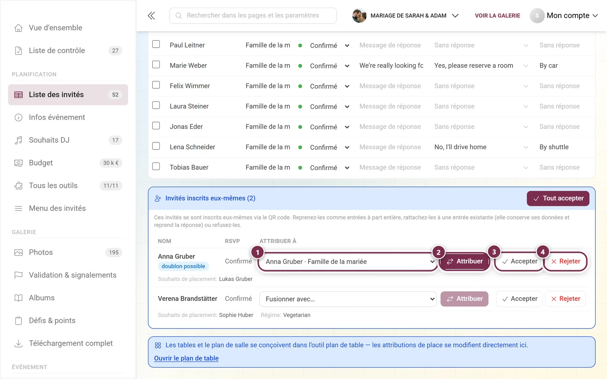Open the Liste des invités page

click(68, 95)
